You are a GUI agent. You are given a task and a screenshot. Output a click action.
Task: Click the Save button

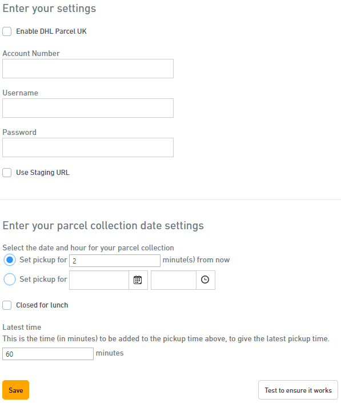click(15, 390)
